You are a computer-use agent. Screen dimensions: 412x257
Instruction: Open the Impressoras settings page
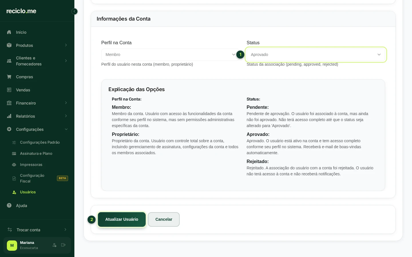click(31, 165)
